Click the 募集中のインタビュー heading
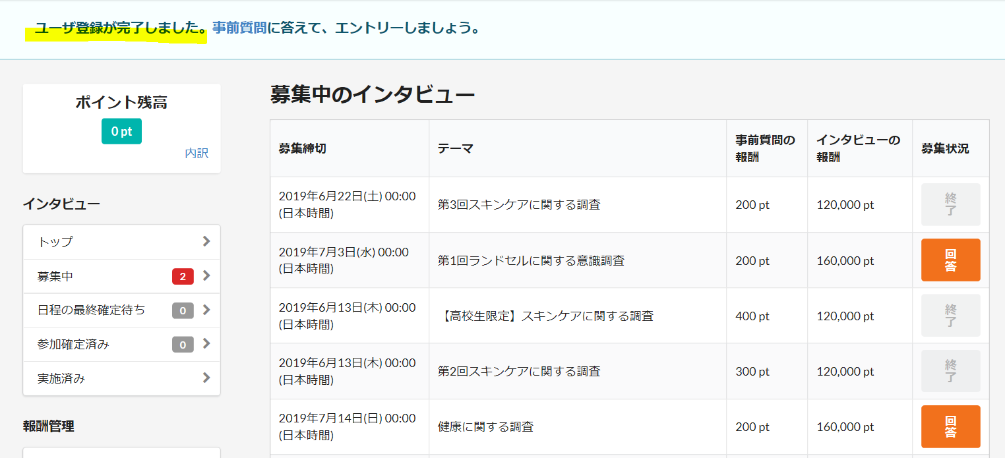 (373, 95)
